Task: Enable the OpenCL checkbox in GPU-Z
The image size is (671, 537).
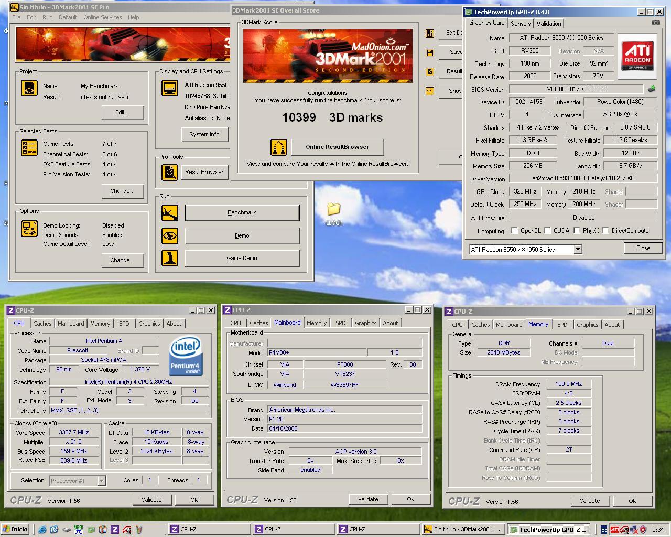Action: pyautogui.click(x=514, y=231)
